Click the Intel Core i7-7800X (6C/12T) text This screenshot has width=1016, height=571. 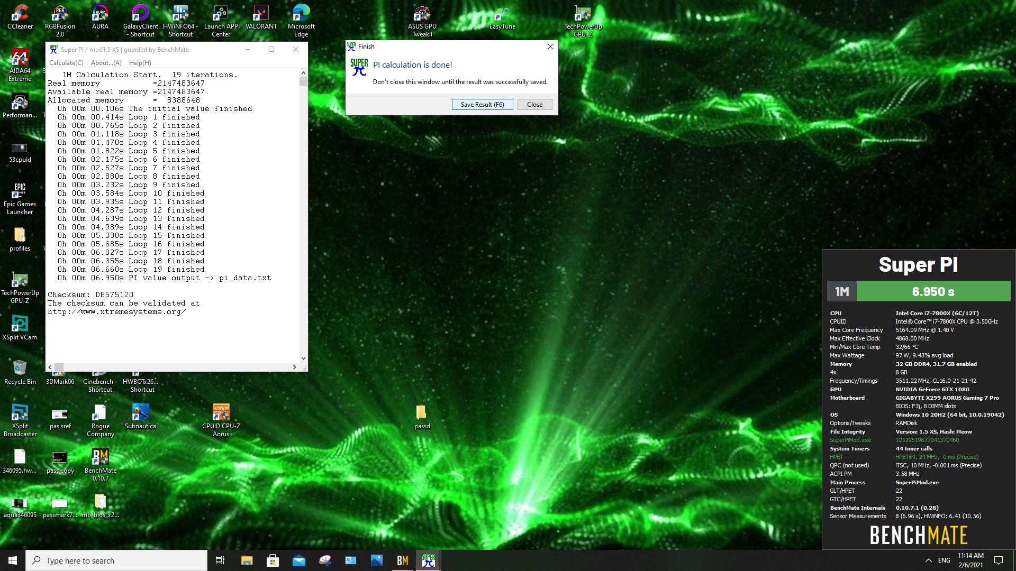coord(937,313)
